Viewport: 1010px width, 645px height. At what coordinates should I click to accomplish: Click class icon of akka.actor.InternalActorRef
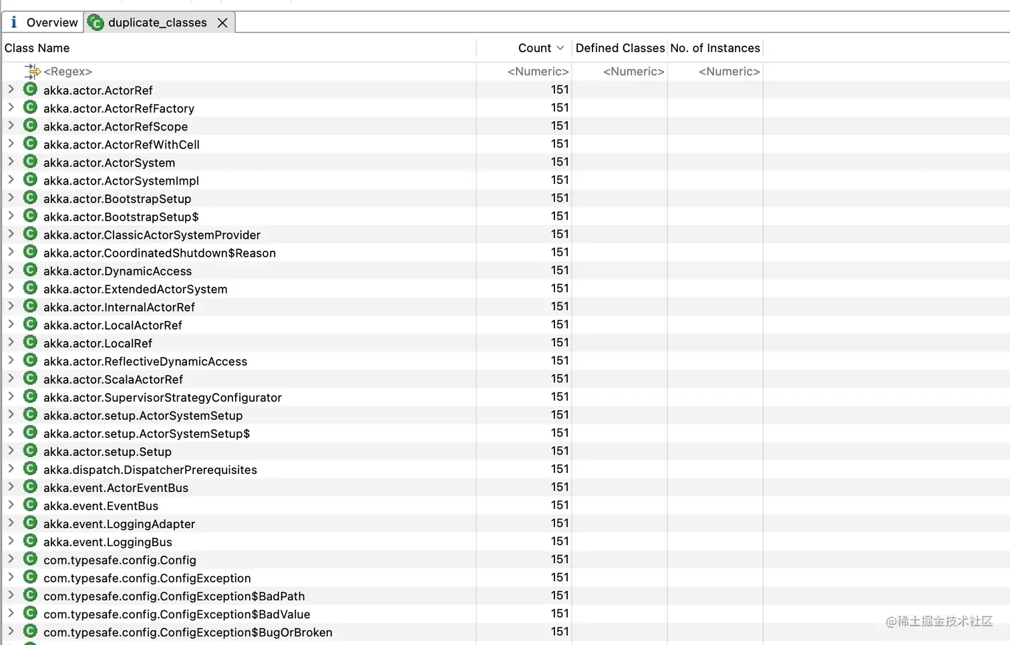tap(30, 305)
